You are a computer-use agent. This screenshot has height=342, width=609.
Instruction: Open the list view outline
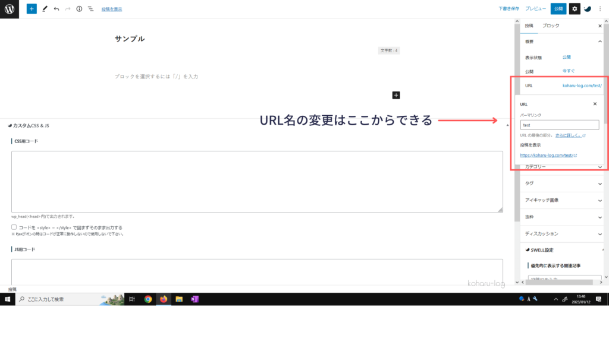coord(90,9)
